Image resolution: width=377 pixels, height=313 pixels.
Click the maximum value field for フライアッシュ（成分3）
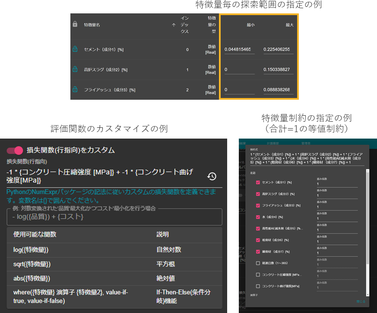click(278, 90)
